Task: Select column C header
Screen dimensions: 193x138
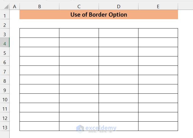Action: [79, 6]
